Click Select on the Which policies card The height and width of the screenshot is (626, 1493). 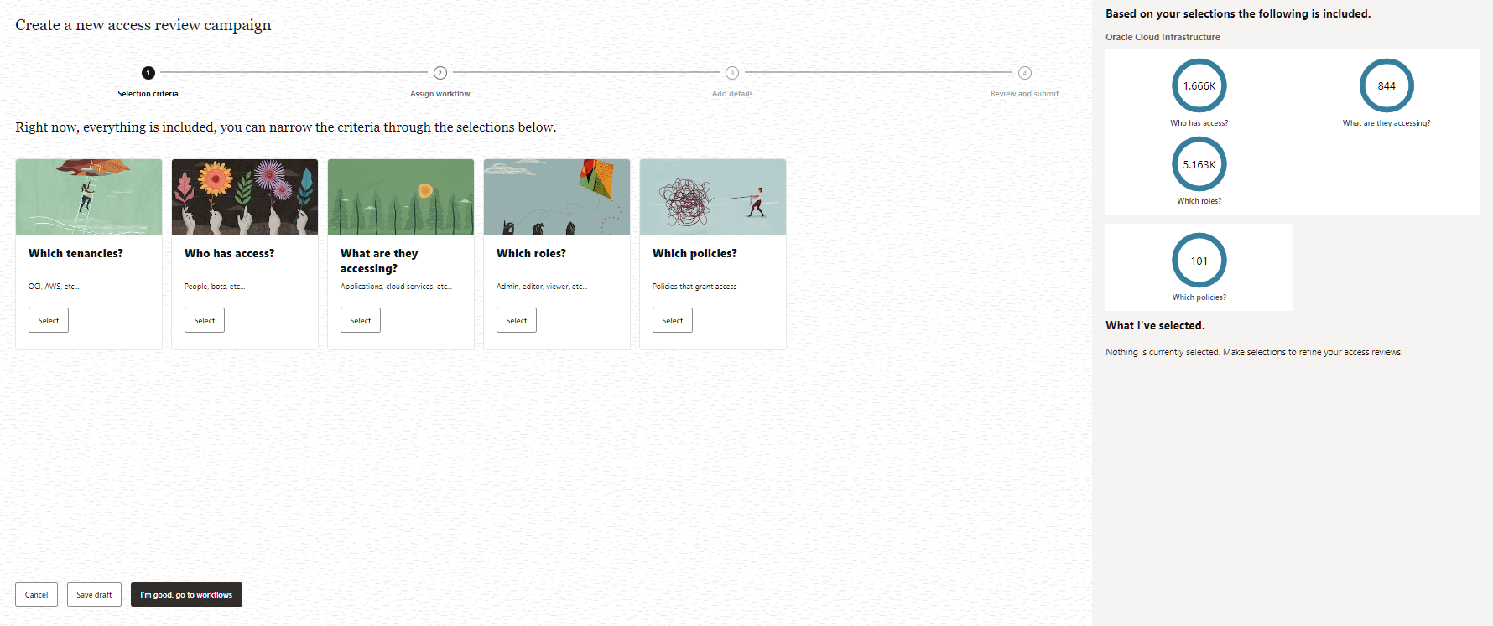(673, 320)
